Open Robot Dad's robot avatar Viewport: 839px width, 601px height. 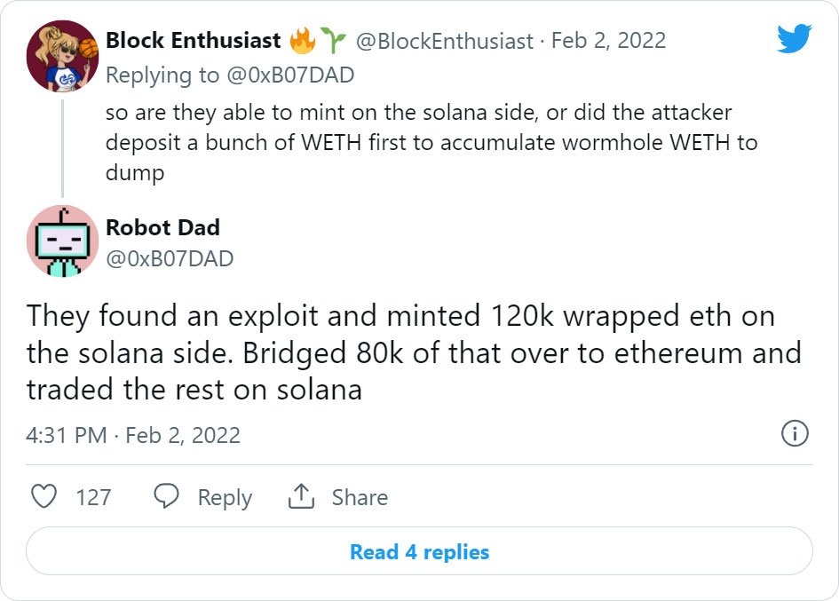point(62,241)
